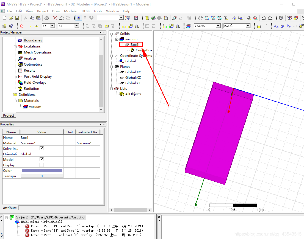
Task: Collapse the Solids tree node
Action: tap(112, 34)
